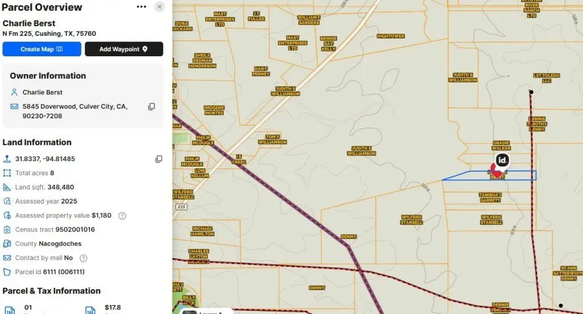This screenshot has width=583, height=314.
Task: Open the three-dot more options menu
Action: pyautogui.click(x=141, y=7)
